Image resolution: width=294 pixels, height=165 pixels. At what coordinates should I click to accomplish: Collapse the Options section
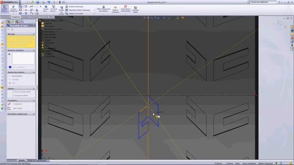coord(34,88)
